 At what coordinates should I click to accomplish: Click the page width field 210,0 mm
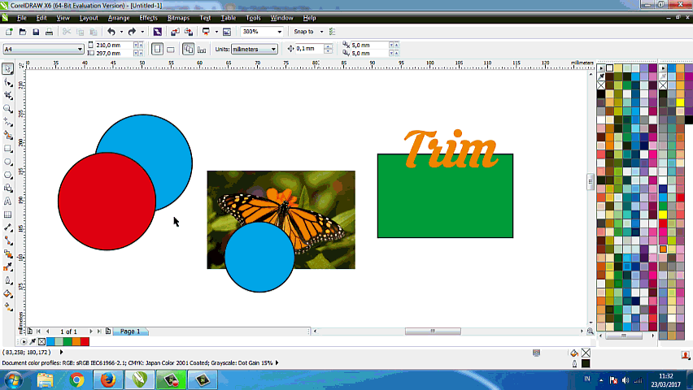pyautogui.click(x=113, y=45)
